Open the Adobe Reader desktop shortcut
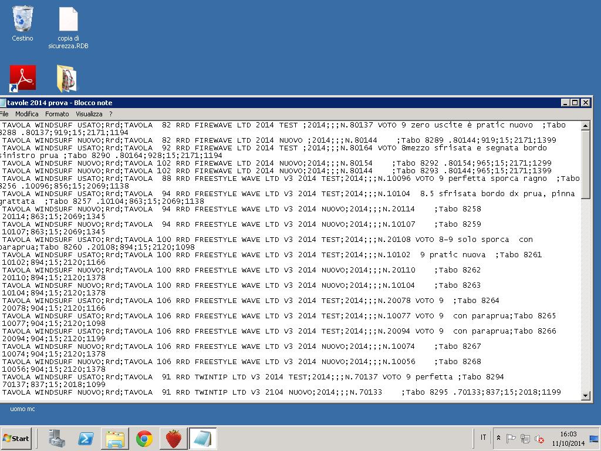The height and width of the screenshot is (451, 601). click(x=23, y=79)
